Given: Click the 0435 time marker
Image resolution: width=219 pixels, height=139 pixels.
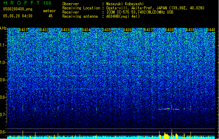Looking at the screenshot, I should 107,30.
